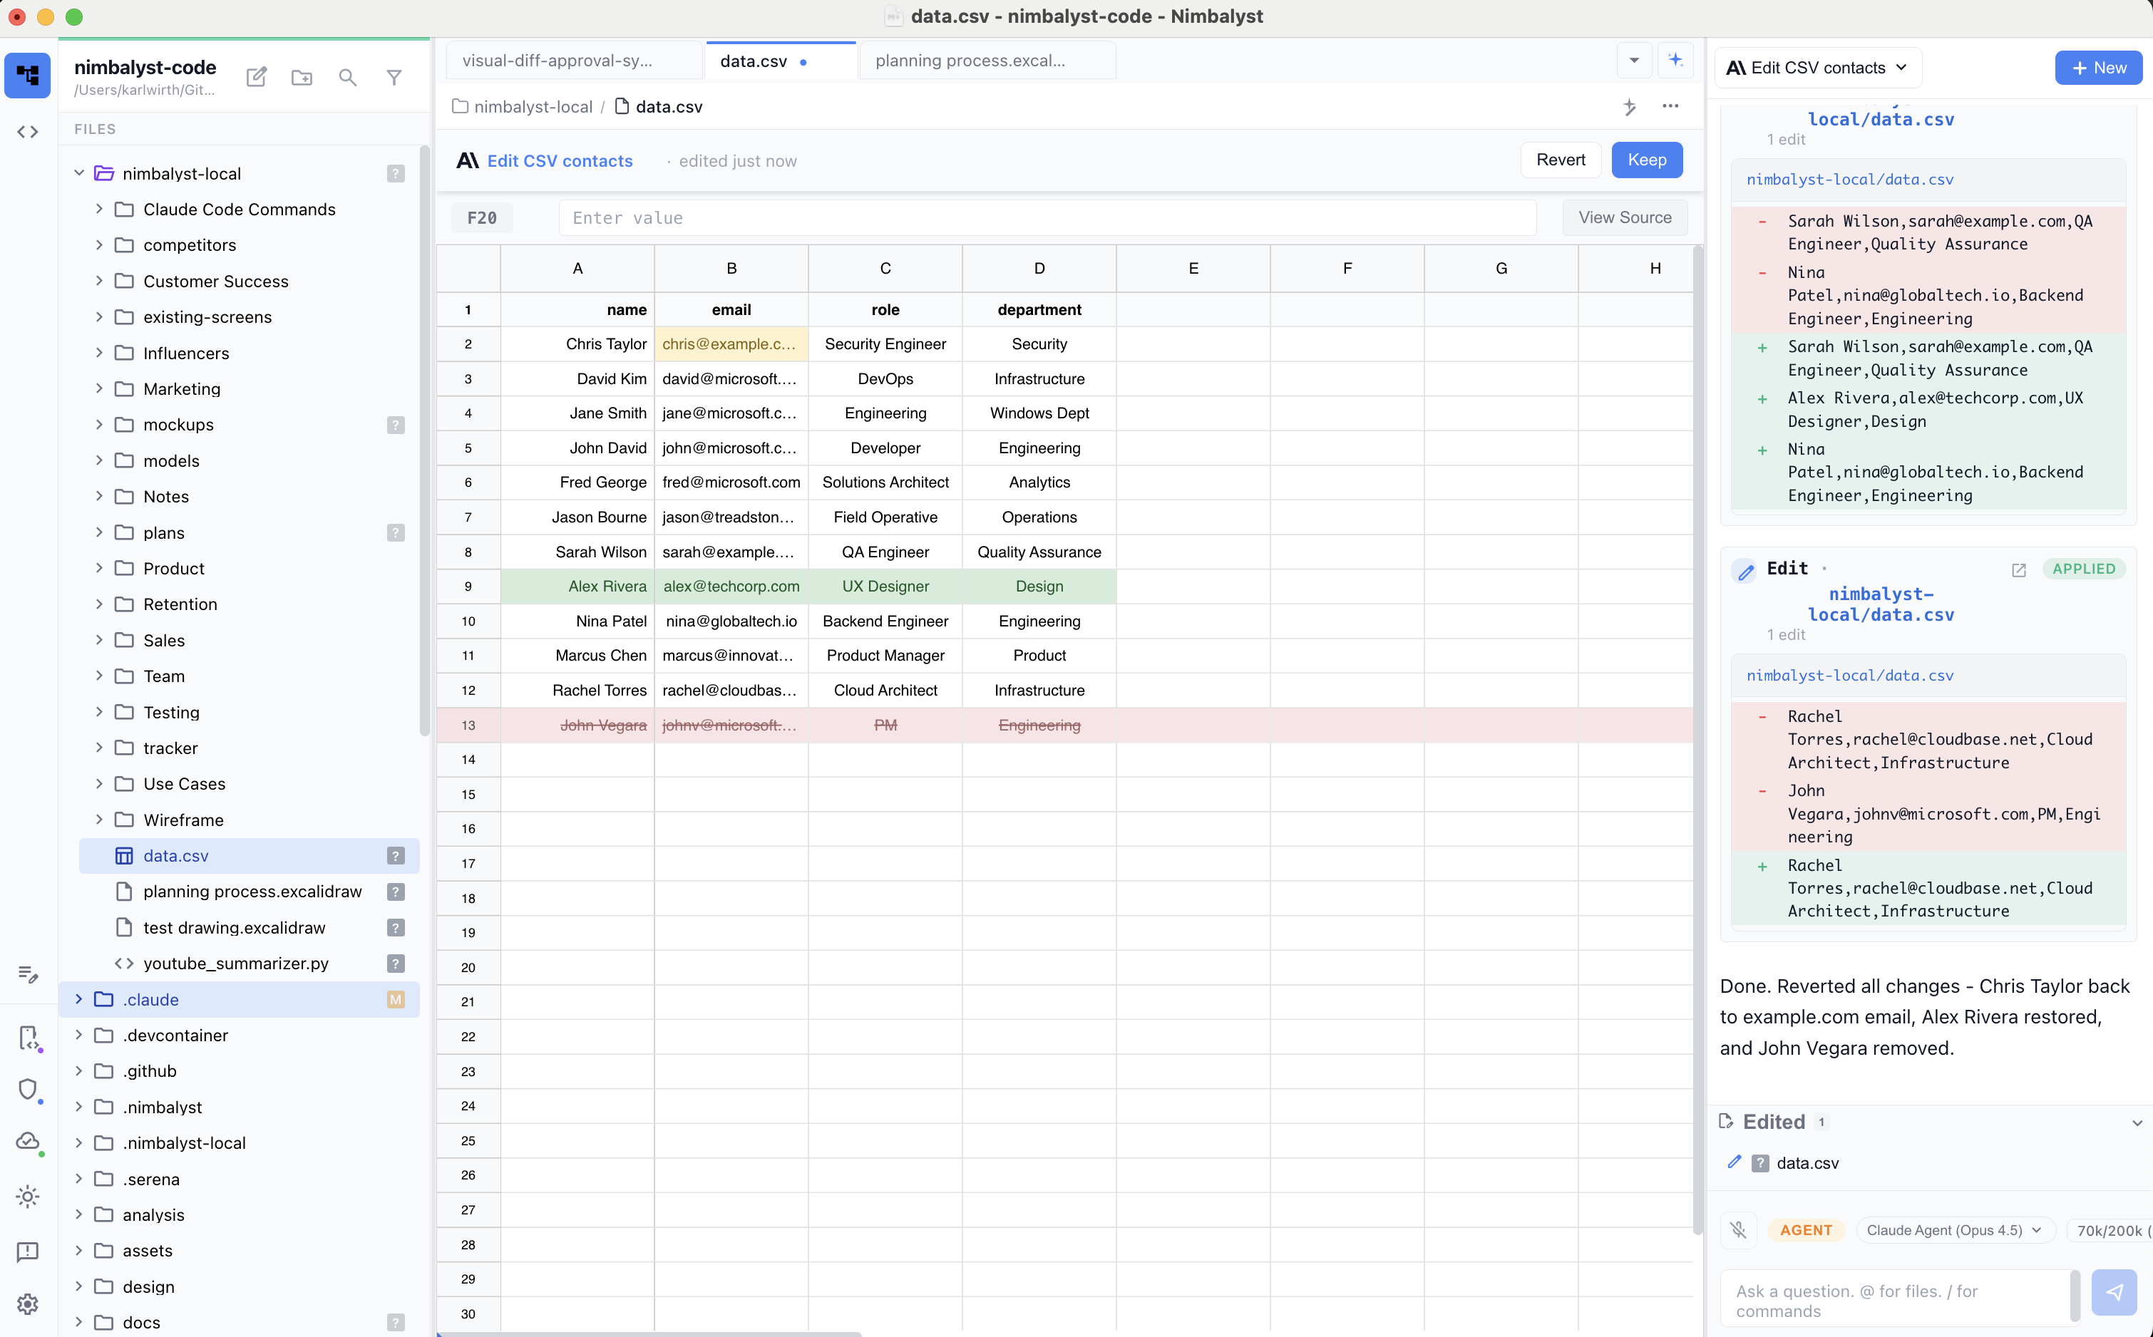The width and height of the screenshot is (2153, 1337).
Task: Click the Keep button
Action: [x=1646, y=160]
